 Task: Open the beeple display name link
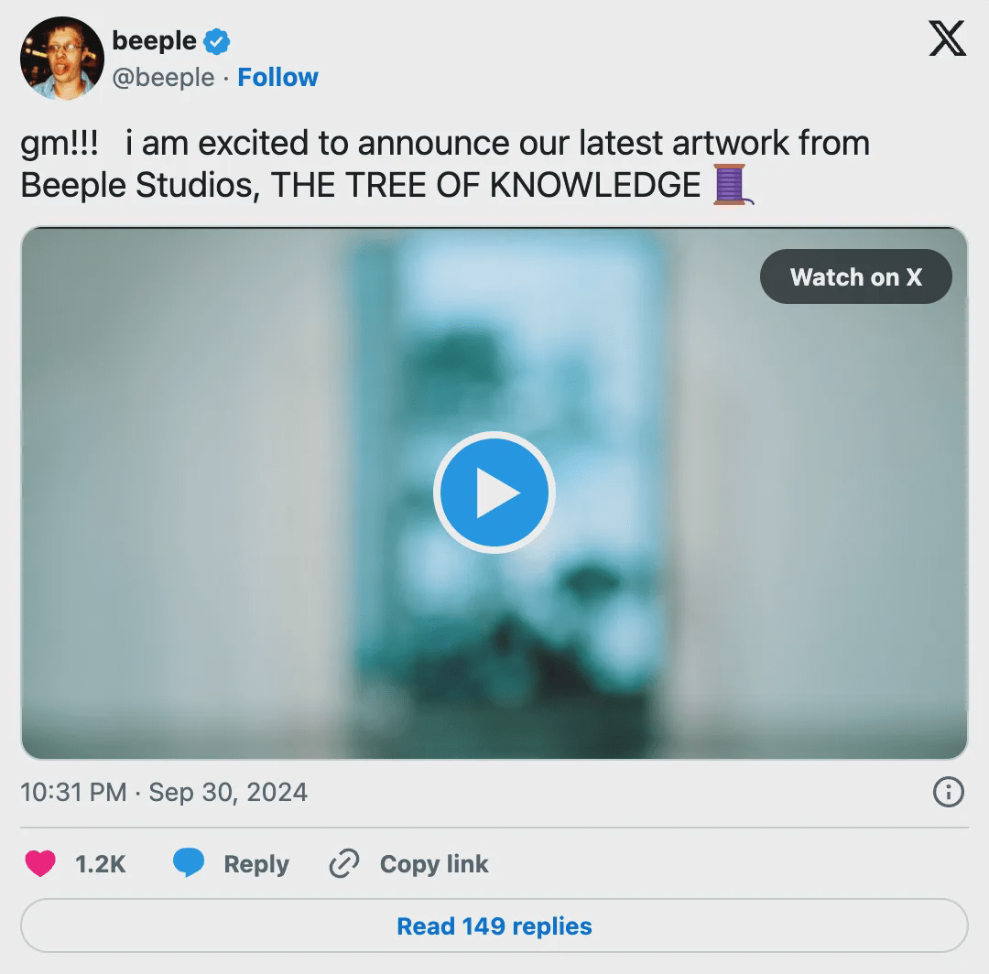[154, 41]
